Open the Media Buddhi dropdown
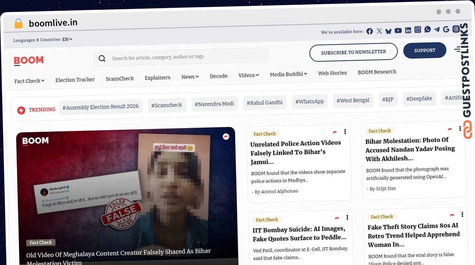The width and height of the screenshot is (475, 265). [288, 74]
